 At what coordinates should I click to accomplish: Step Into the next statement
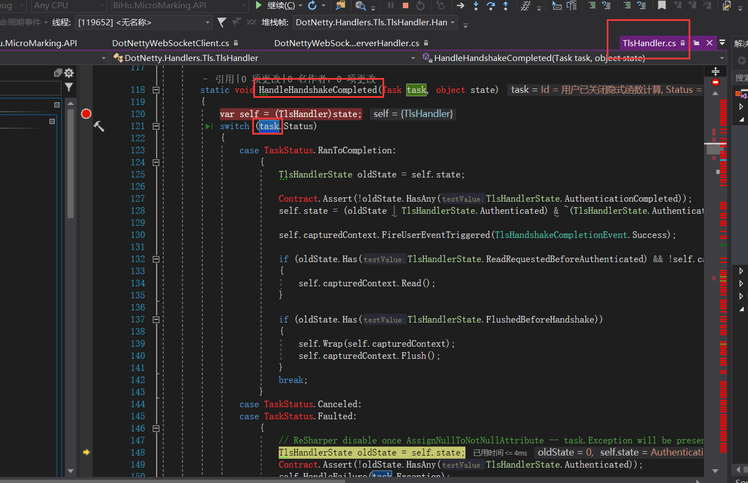(x=475, y=5)
